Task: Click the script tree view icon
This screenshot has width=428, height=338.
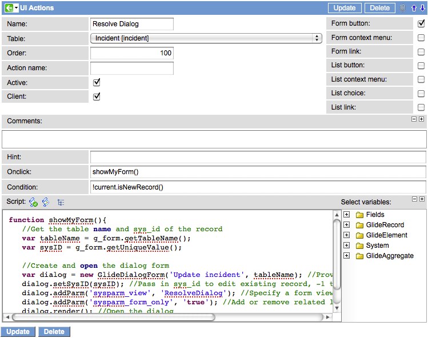Action: [61, 202]
